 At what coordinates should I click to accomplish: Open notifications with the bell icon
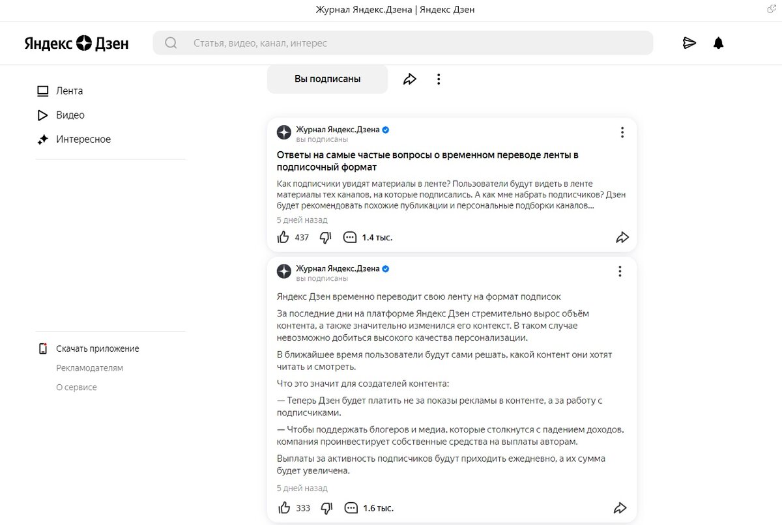718,43
